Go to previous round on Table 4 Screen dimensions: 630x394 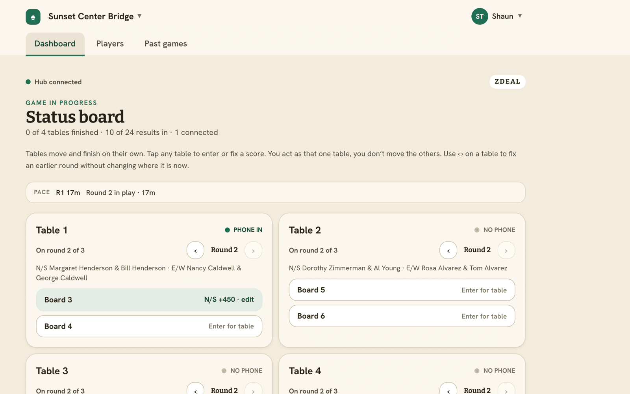pos(448,388)
